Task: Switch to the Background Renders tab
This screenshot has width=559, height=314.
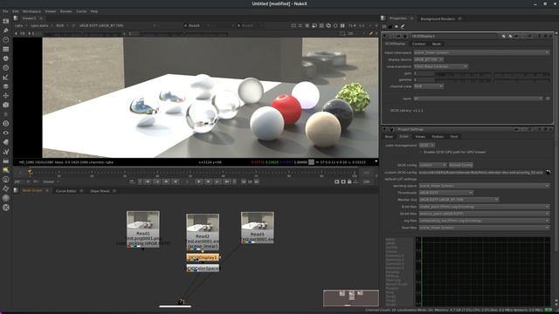Action: point(438,19)
